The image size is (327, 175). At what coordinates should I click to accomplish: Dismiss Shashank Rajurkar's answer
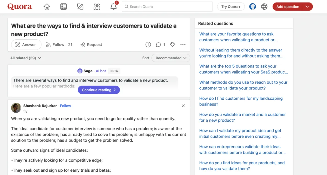[183, 106]
